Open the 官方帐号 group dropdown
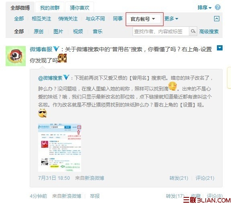The width and height of the screenshot is (231, 205). click(143, 19)
